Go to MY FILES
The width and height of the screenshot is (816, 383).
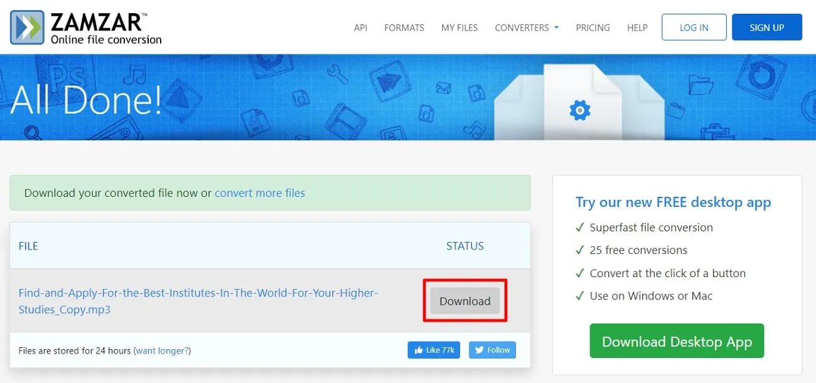click(459, 28)
